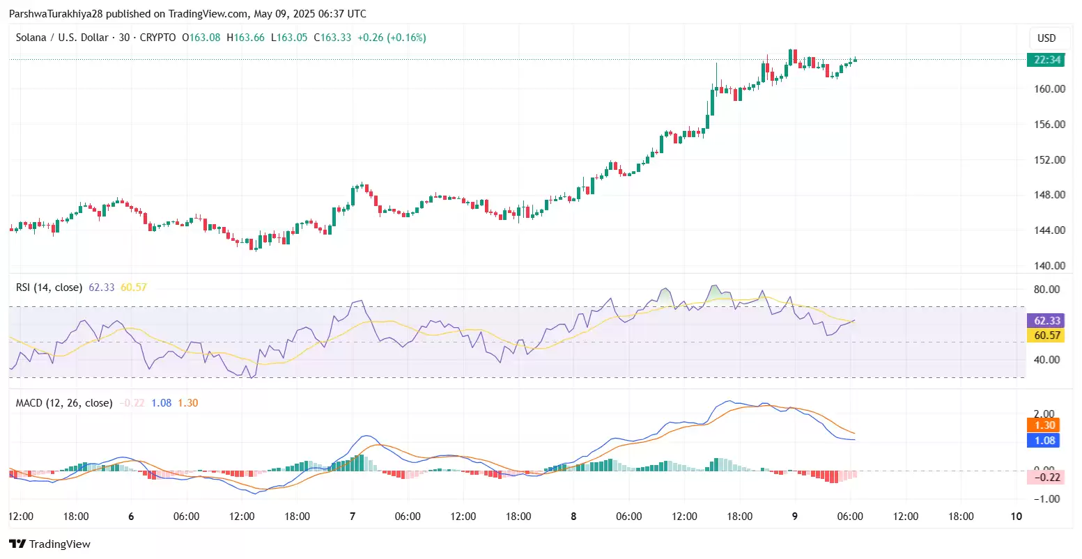Click the USD currency label
Image resolution: width=1082 pixels, height=559 pixels.
(x=1046, y=38)
